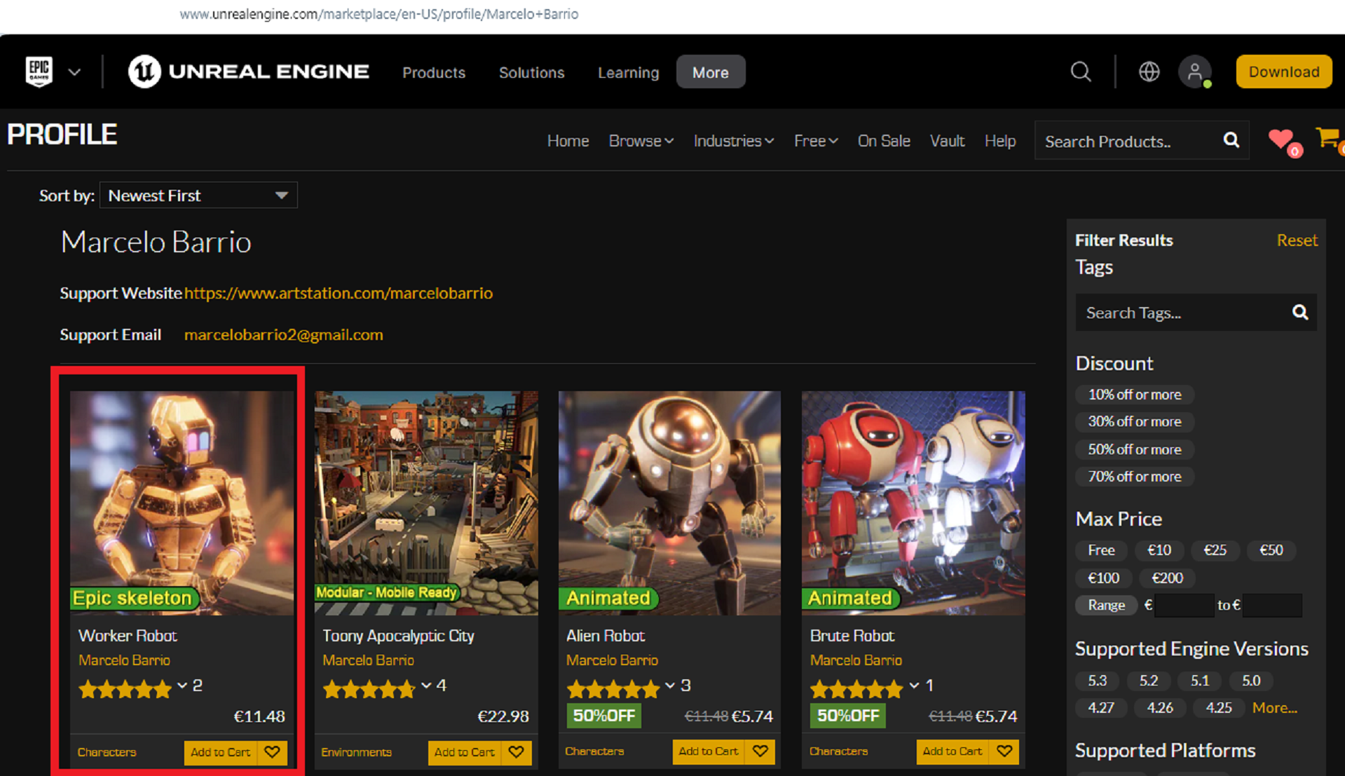
Task: Go to marketplace Home
Action: point(568,141)
